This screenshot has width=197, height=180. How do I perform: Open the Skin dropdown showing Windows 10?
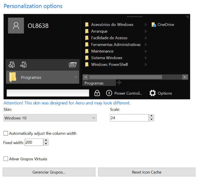tap(50, 118)
